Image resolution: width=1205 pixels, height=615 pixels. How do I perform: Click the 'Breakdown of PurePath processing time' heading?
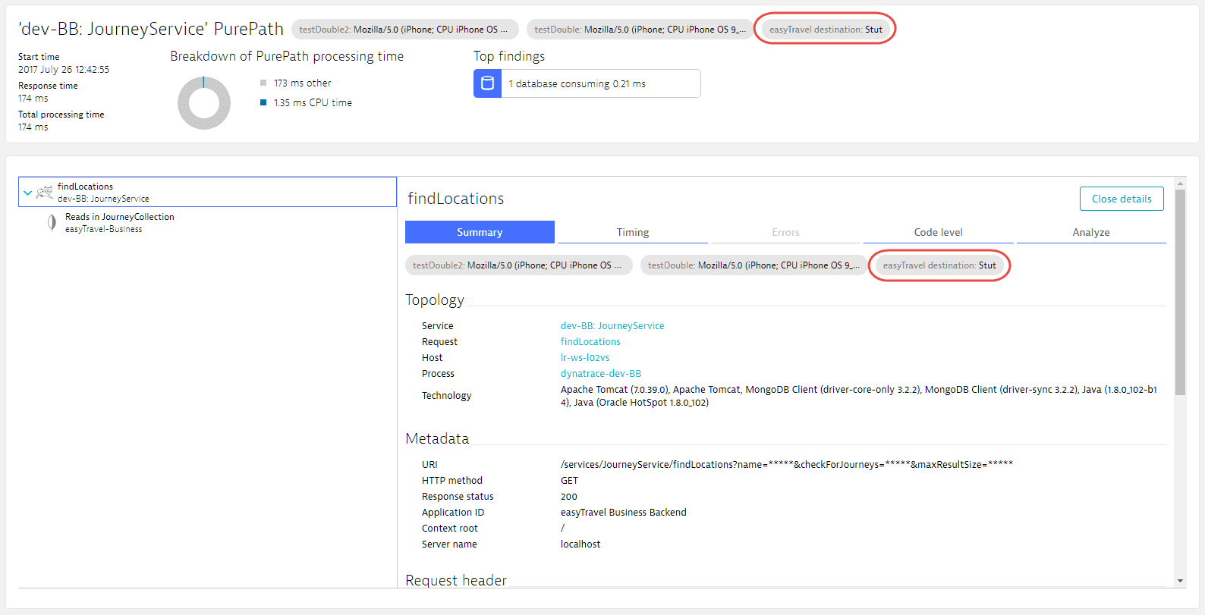pyautogui.click(x=287, y=56)
